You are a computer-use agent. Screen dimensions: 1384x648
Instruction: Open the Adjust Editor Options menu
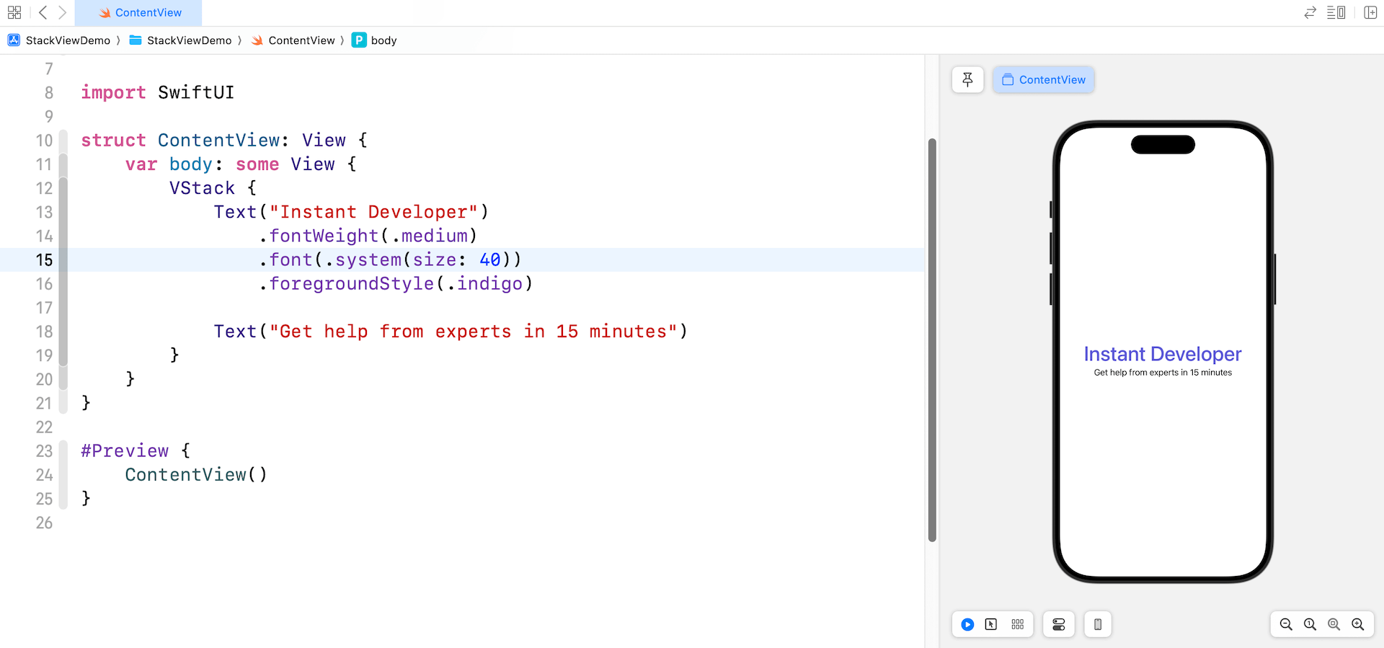click(x=1336, y=12)
